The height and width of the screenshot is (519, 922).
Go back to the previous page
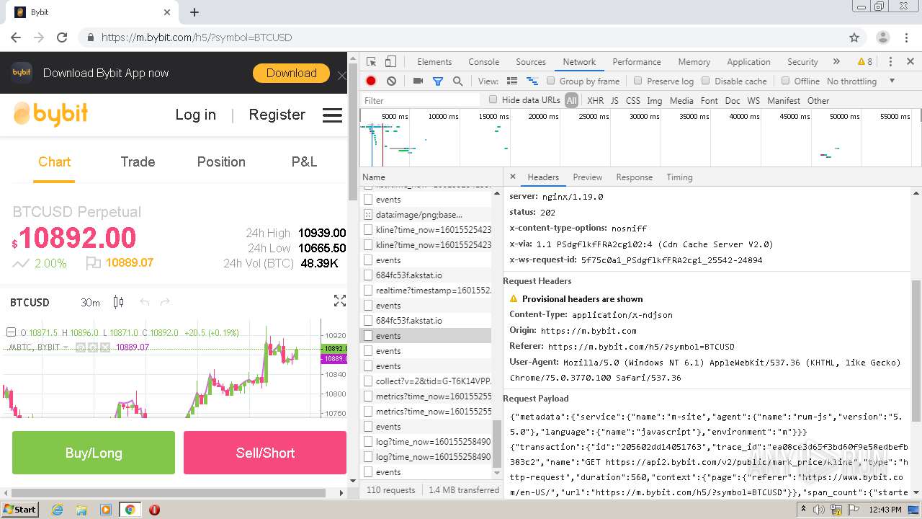coord(16,37)
